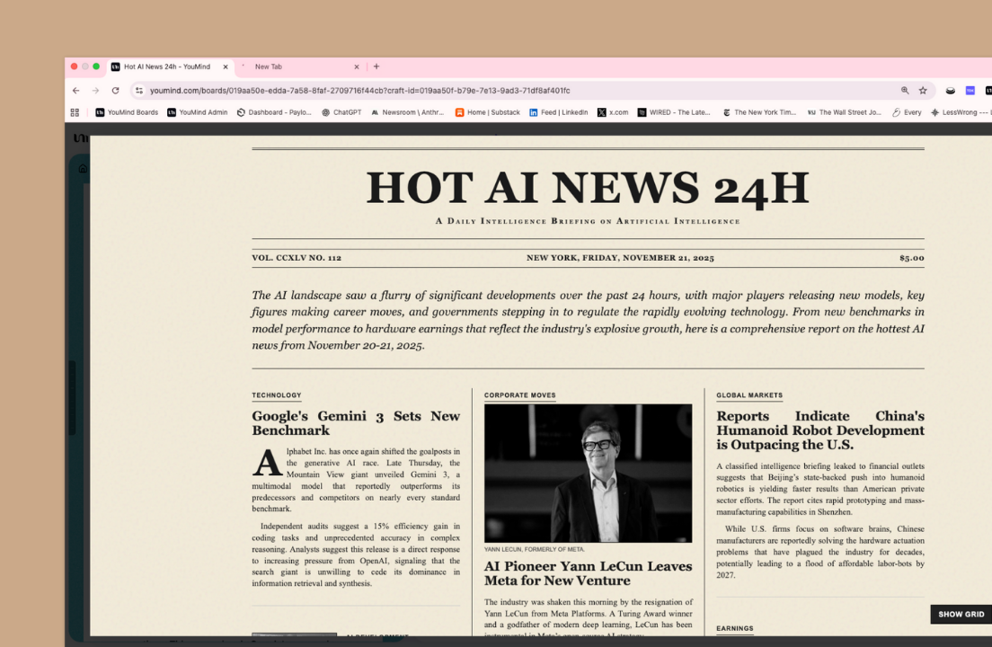992x647 pixels.
Task: Open the Every bookmark
Action: point(907,112)
